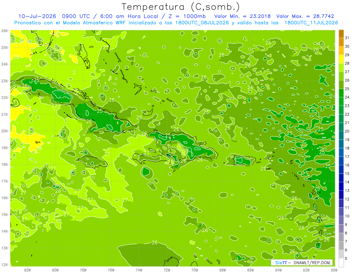This screenshot has height=274, width=355.
Task: Click the "12N" latitude label
Action: (4, 265)
